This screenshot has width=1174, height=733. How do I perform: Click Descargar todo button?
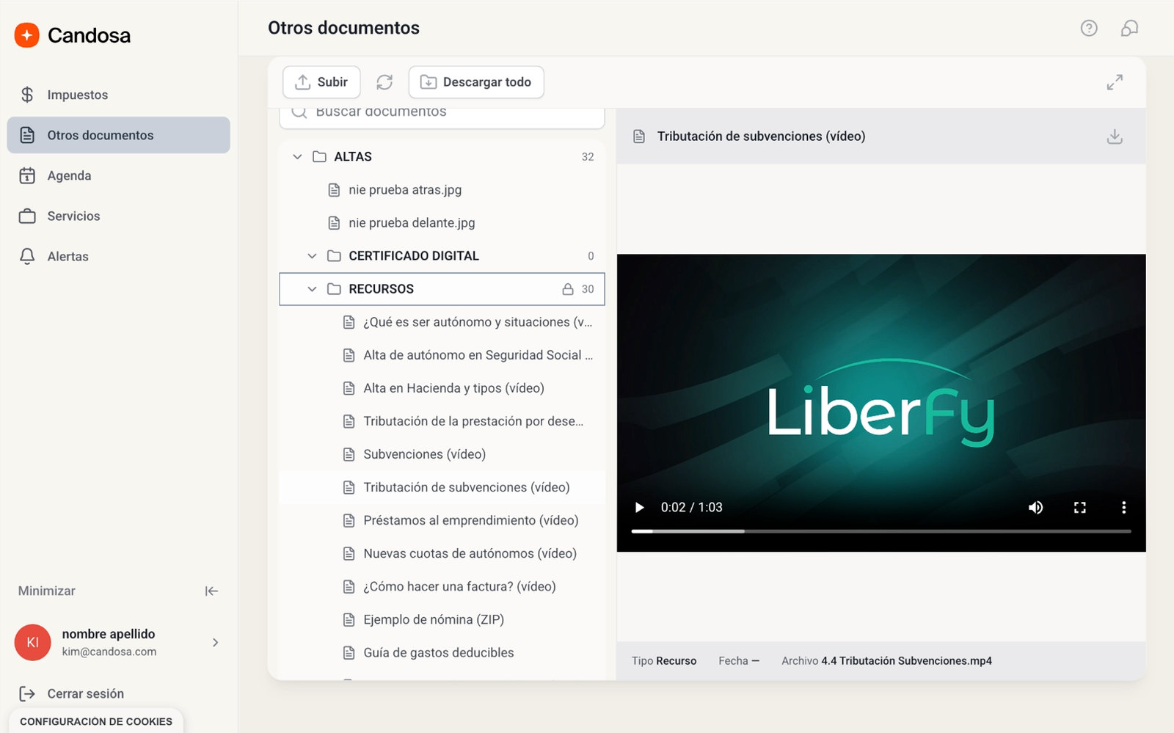pos(476,82)
